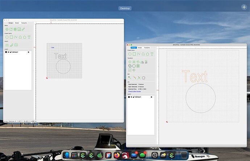Select the Polygon tool in the right window
250x161 pixels.
coord(147,54)
